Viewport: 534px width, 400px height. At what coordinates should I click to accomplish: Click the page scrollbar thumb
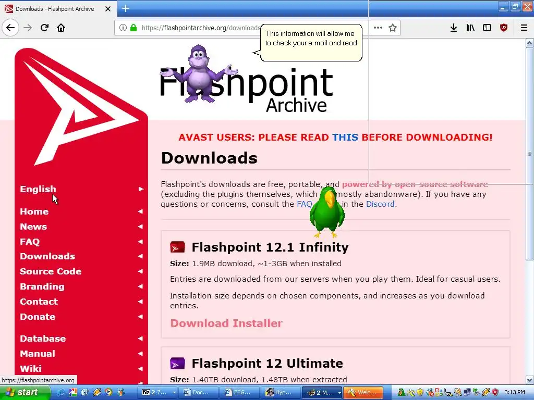pyautogui.click(x=530, y=154)
